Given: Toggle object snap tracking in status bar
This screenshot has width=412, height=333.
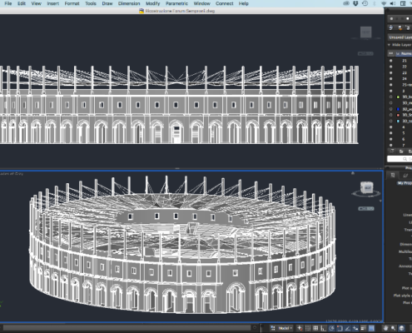Looking at the screenshot, I should tap(347, 328).
